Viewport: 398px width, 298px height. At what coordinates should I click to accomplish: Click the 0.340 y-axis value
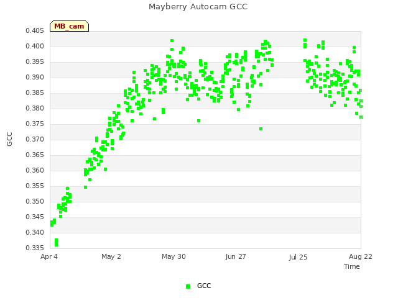point(35,232)
